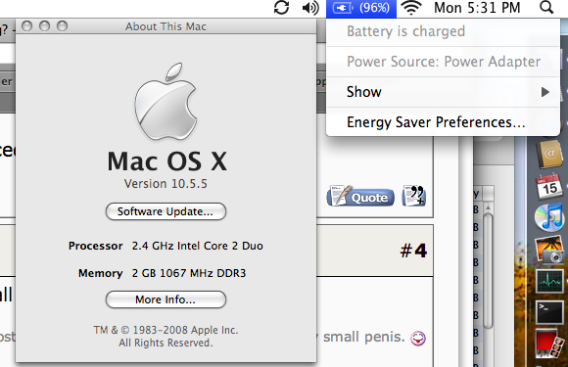Open the Wi-Fi AirPort menu icon
The image size is (568, 367).
pyautogui.click(x=411, y=8)
